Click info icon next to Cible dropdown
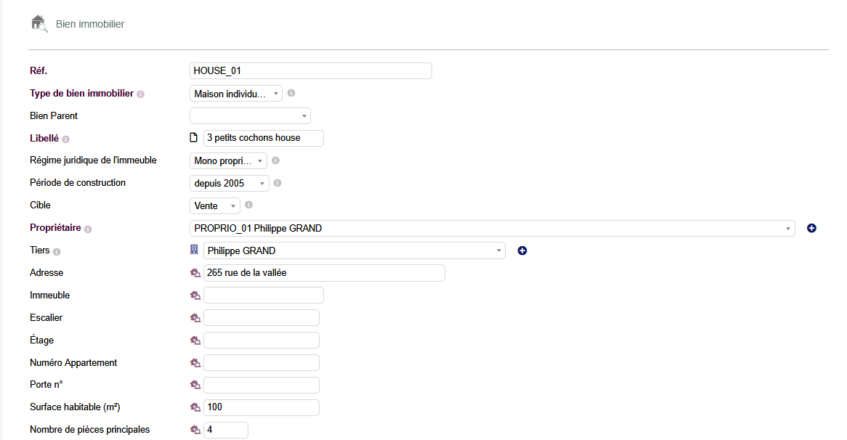The width and height of the screenshot is (847, 440). click(x=248, y=205)
